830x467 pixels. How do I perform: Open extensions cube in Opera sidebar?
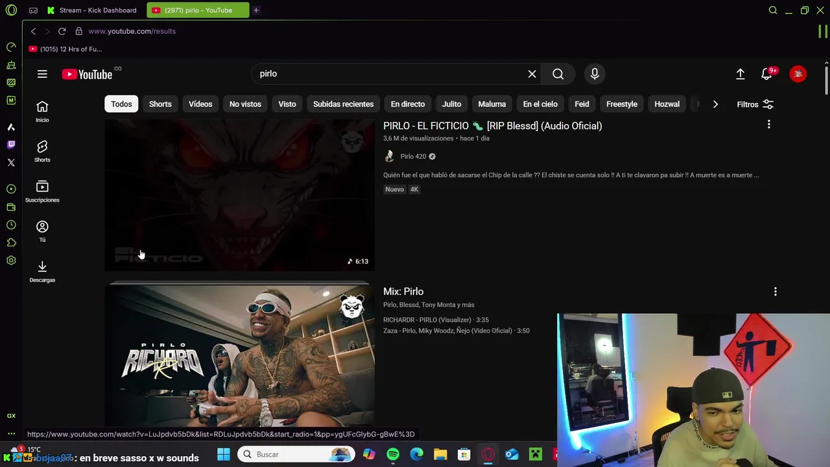click(x=11, y=243)
